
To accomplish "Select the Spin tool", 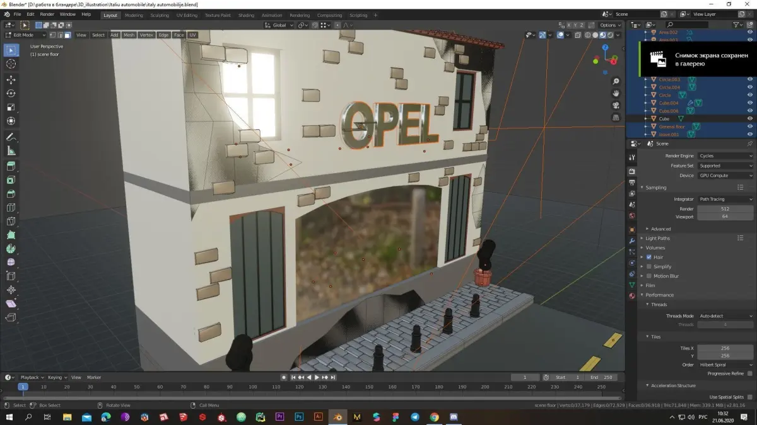I will (11, 249).
